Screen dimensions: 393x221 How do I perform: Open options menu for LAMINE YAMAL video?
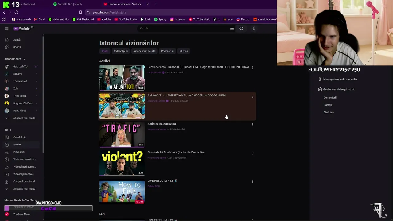click(x=253, y=96)
